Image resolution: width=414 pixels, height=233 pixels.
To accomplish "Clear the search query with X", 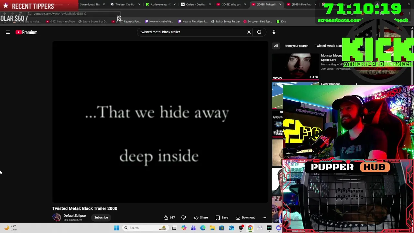I will tap(249, 32).
